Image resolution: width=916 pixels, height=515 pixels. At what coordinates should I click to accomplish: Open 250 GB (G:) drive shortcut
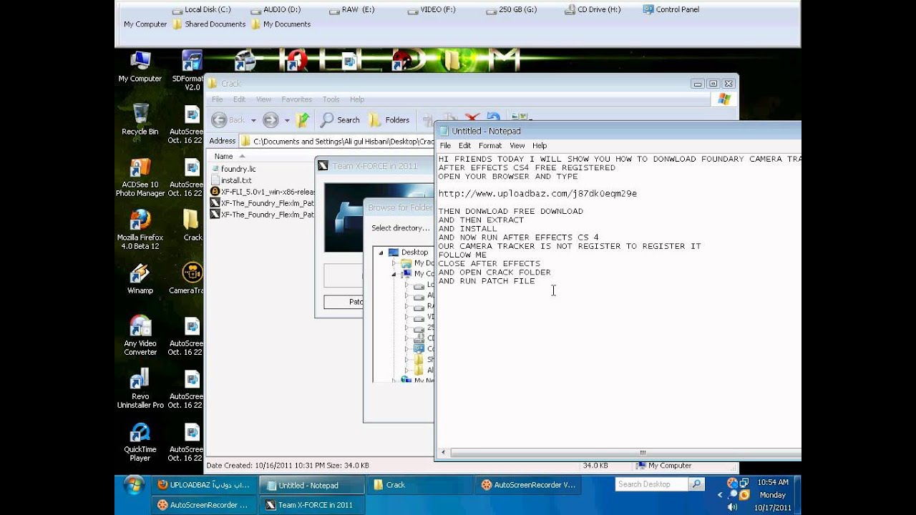click(510, 10)
